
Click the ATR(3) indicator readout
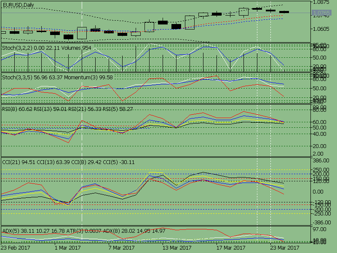(83, 231)
